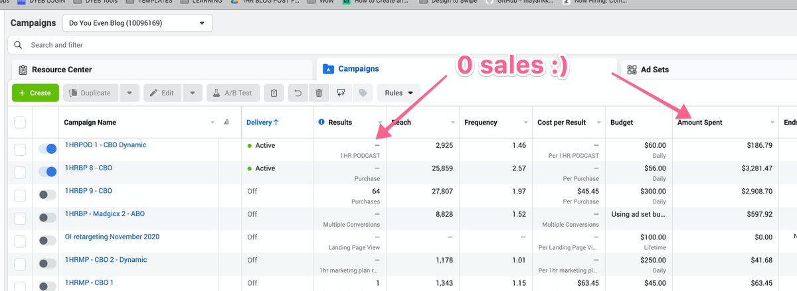Open the Cost per Result column menu arrow

pos(599,123)
